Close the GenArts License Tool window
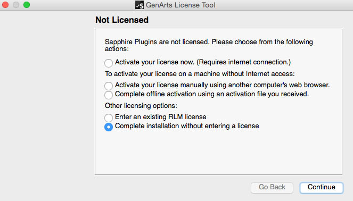The image size is (353, 201). [x=5, y=5]
